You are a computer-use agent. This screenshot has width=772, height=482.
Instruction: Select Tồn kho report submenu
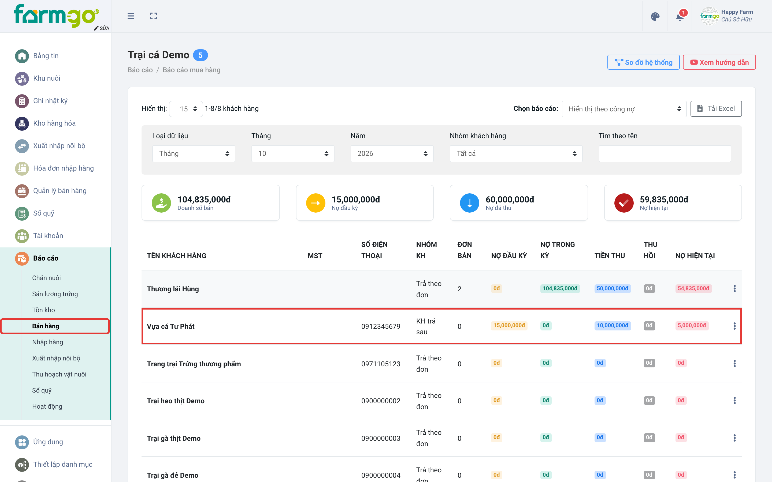point(44,310)
